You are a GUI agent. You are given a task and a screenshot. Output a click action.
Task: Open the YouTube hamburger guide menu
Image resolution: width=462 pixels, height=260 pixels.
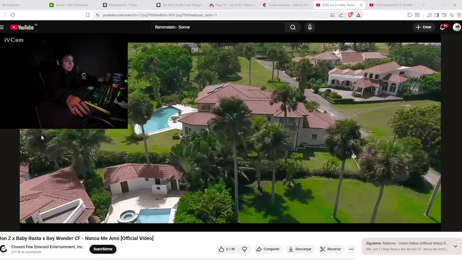pos(2,27)
